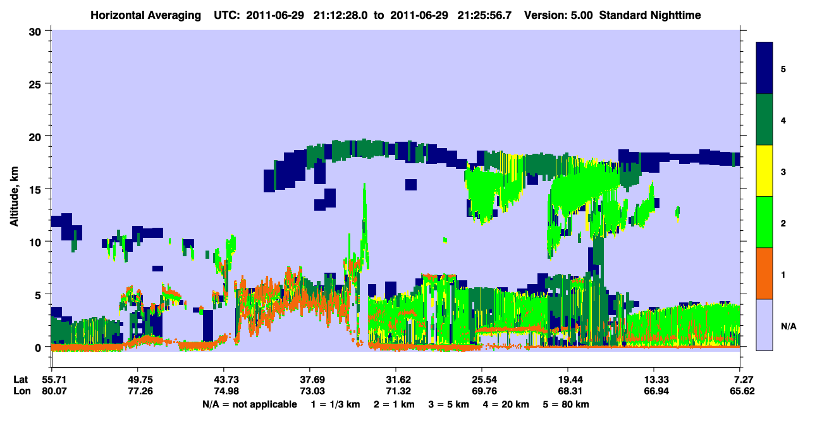The image size is (822, 422).
Task: Click the dark green level 4 legend swatch
Action: click(x=764, y=120)
